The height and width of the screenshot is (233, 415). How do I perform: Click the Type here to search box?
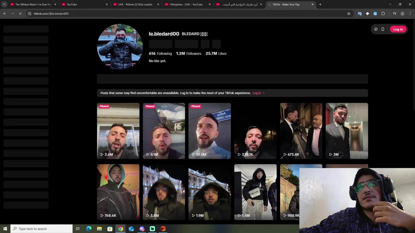point(41,229)
